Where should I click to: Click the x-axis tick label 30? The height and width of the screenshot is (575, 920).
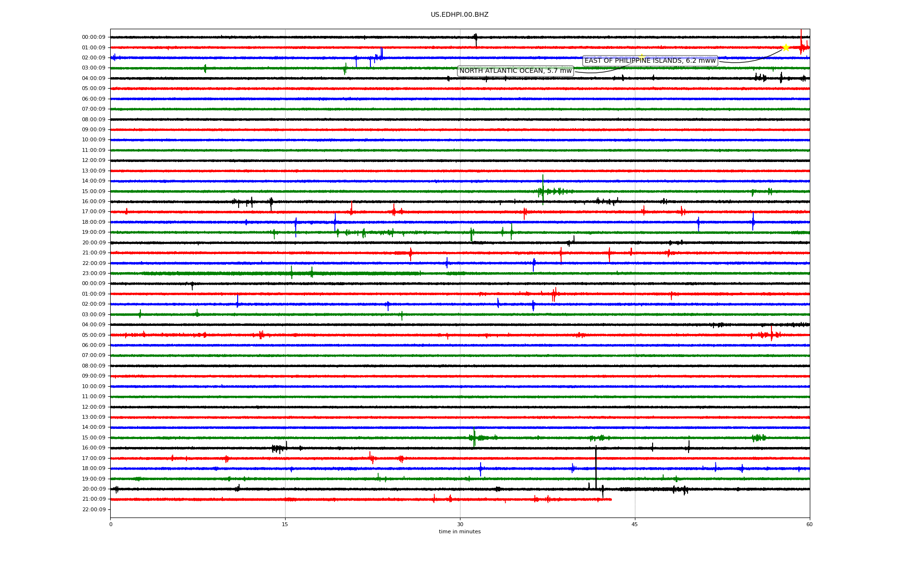tap(460, 524)
